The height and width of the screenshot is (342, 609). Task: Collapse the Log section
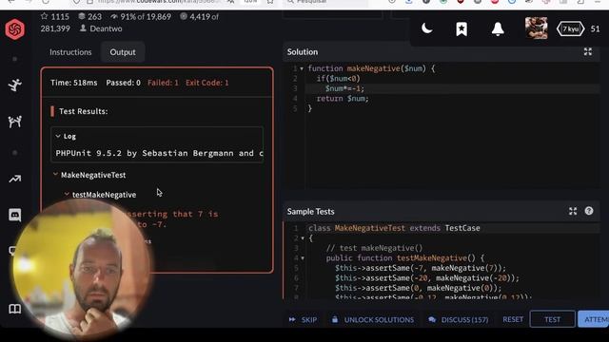(x=58, y=136)
